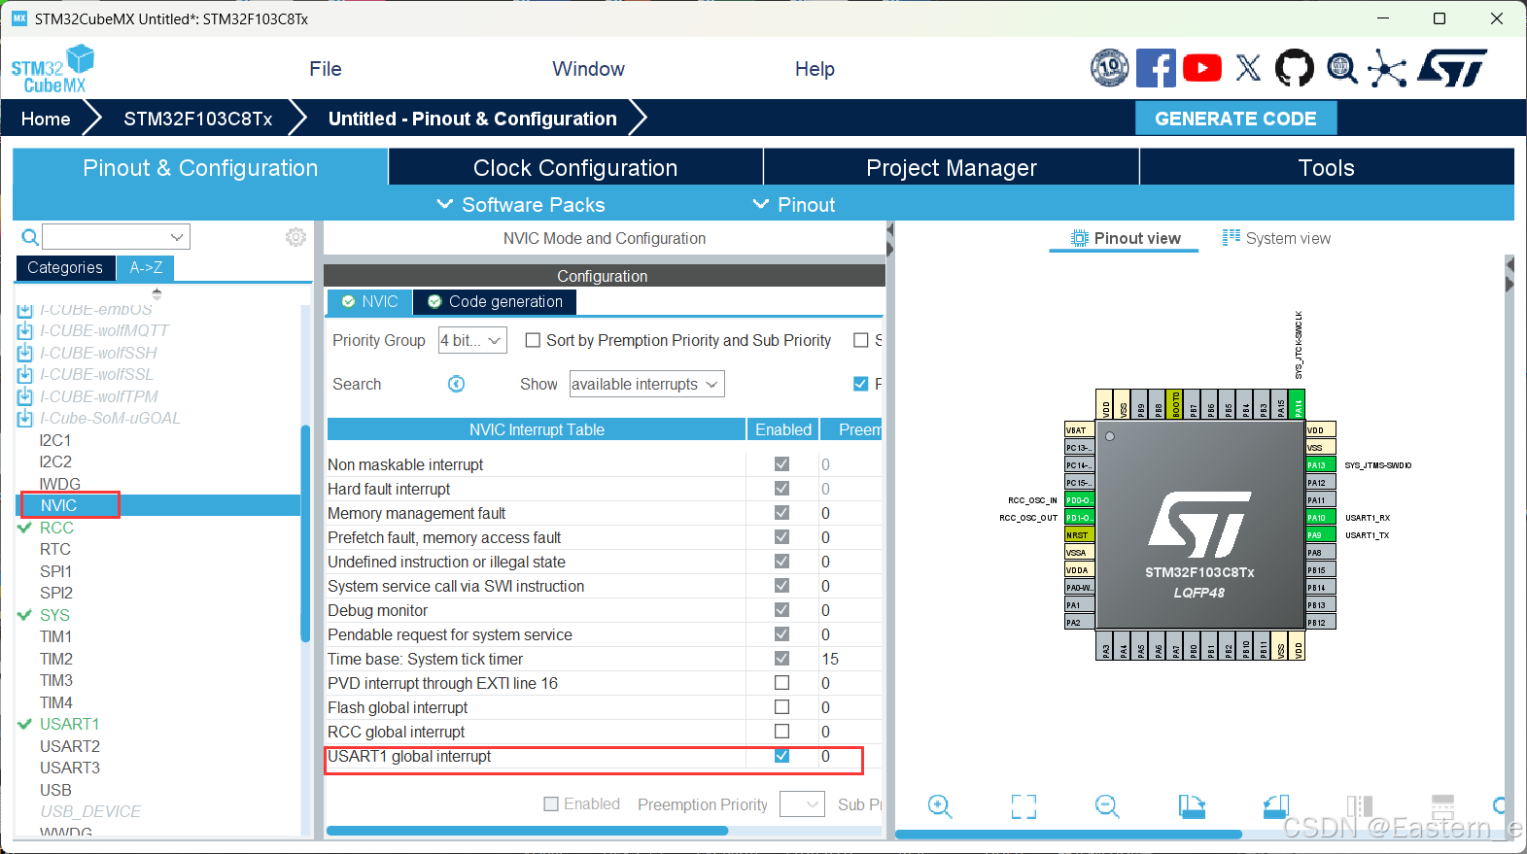Open the Code generation tab

click(495, 302)
